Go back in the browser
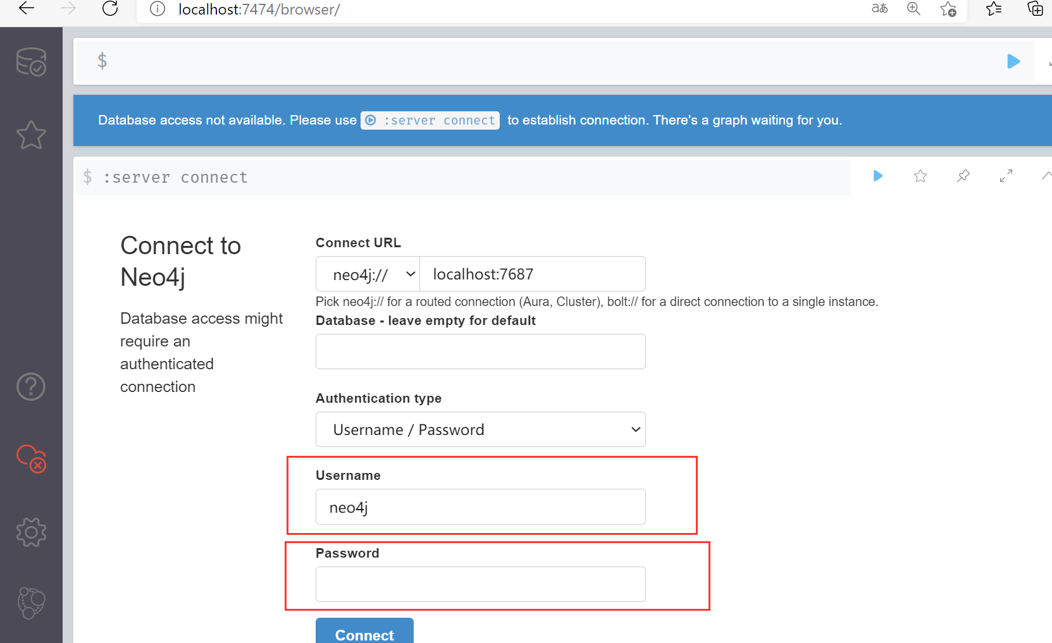Viewport: 1052px width, 643px height. pyautogui.click(x=27, y=8)
